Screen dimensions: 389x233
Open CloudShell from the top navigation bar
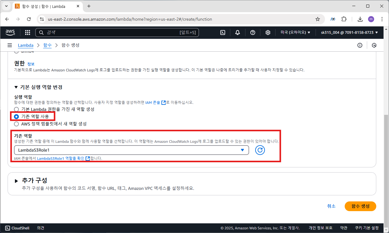pyautogui.click(x=223, y=33)
